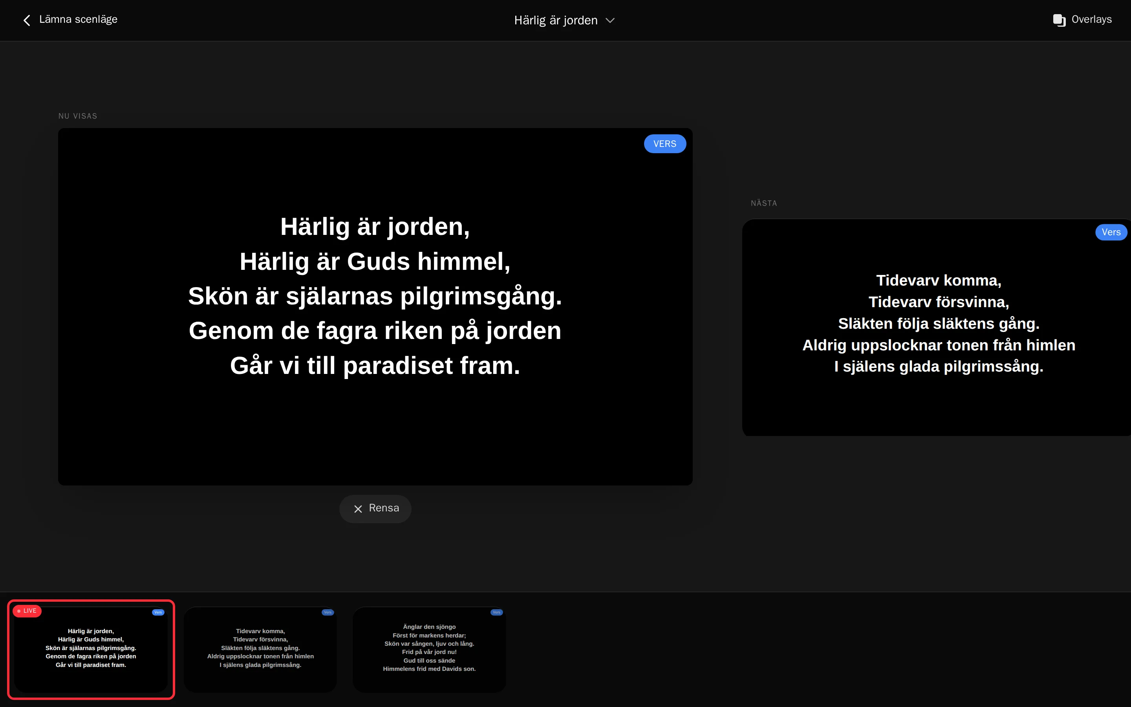Click the Vers tag on Tidevarv komma thumbnail

pos(328,613)
